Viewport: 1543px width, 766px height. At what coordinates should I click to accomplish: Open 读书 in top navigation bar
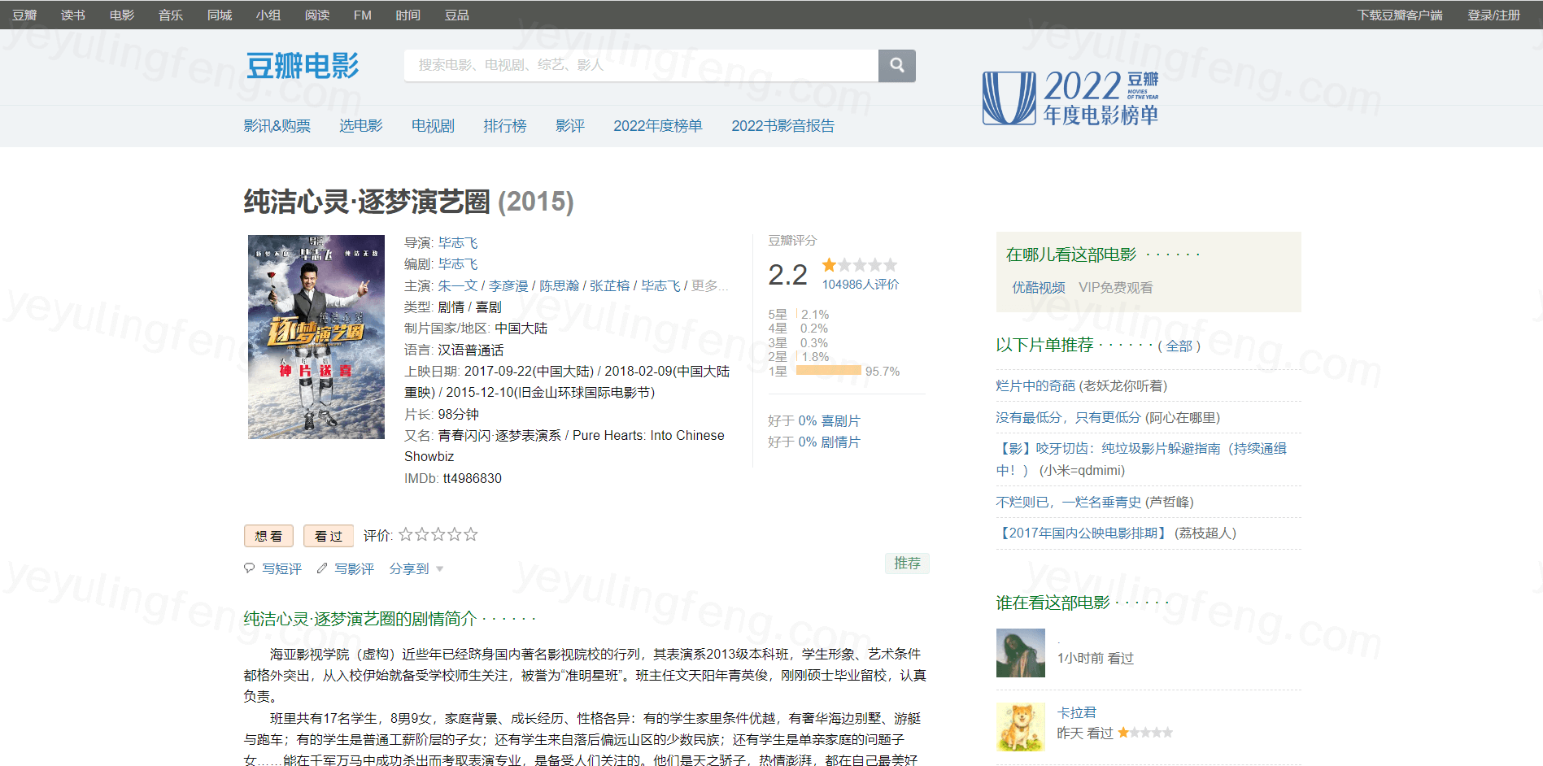click(x=73, y=15)
